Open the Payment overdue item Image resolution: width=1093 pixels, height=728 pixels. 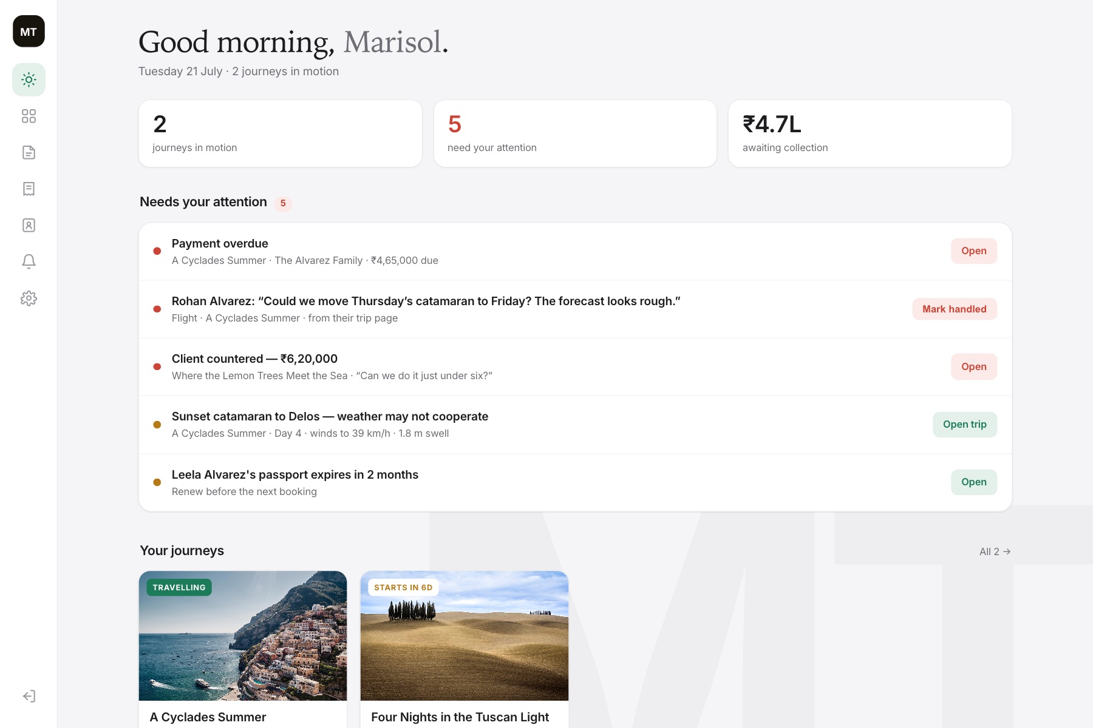coord(973,251)
